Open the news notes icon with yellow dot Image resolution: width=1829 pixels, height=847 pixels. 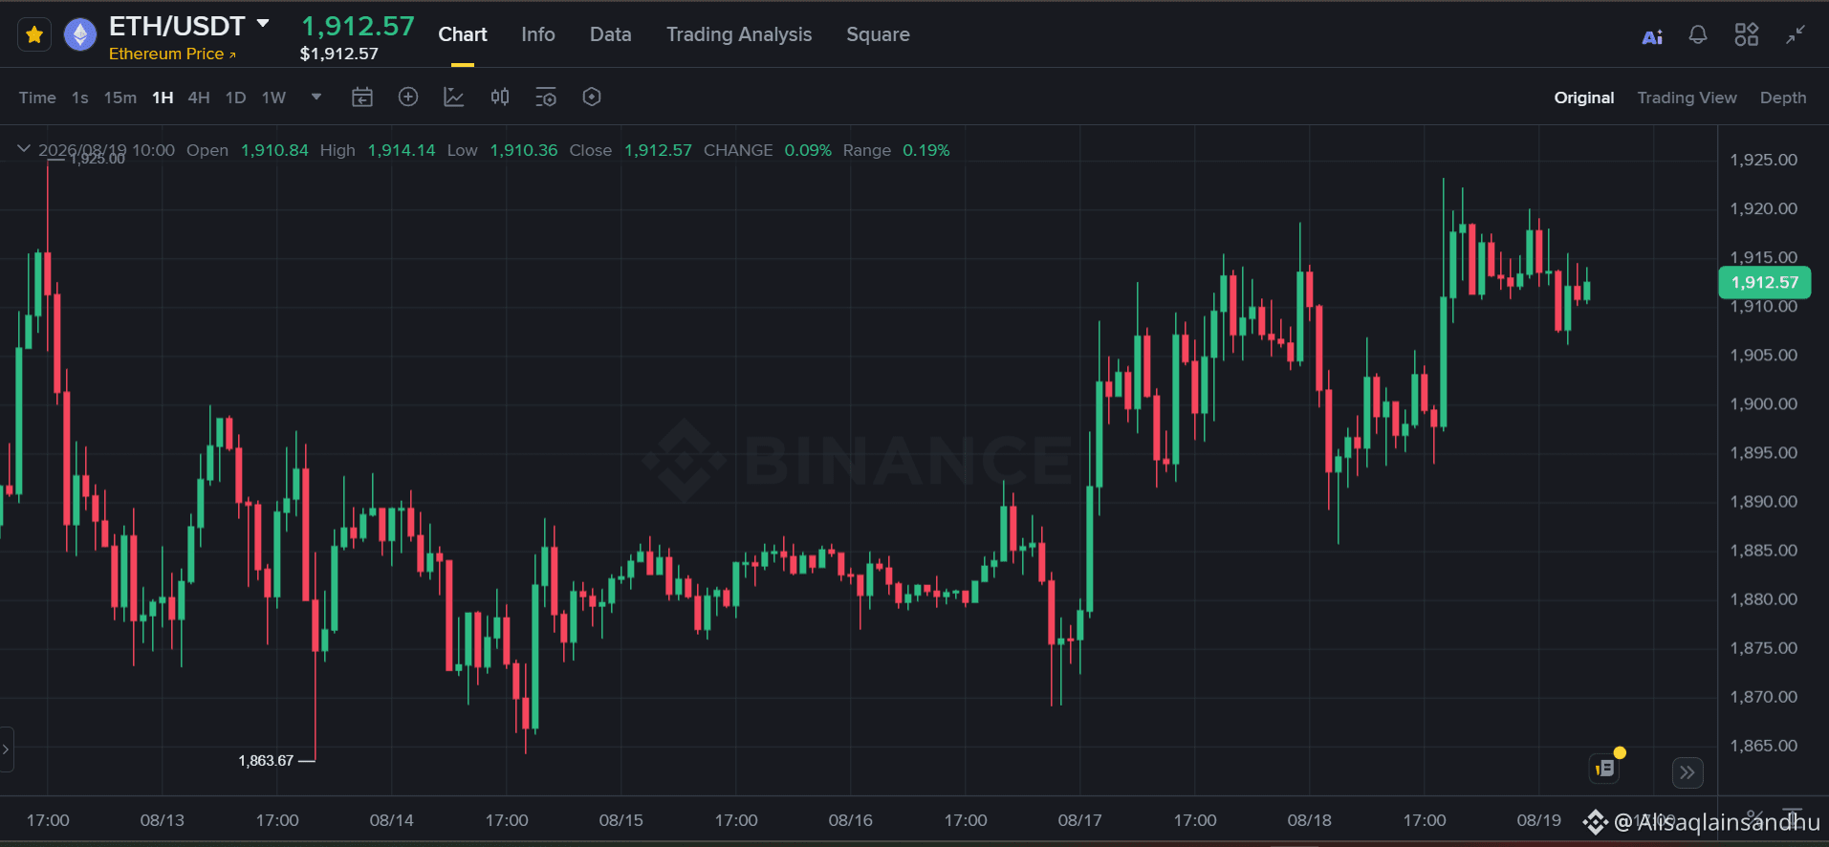1605,768
